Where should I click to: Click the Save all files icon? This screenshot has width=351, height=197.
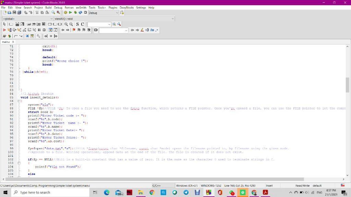click(19, 13)
